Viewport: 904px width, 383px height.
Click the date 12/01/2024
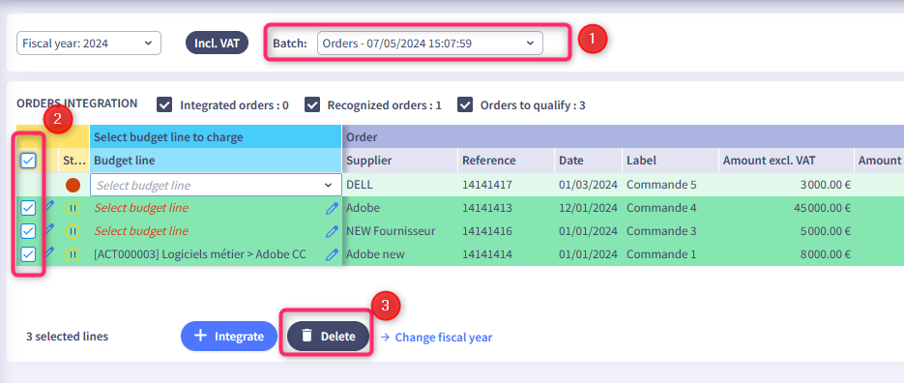(x=588, y=208)
